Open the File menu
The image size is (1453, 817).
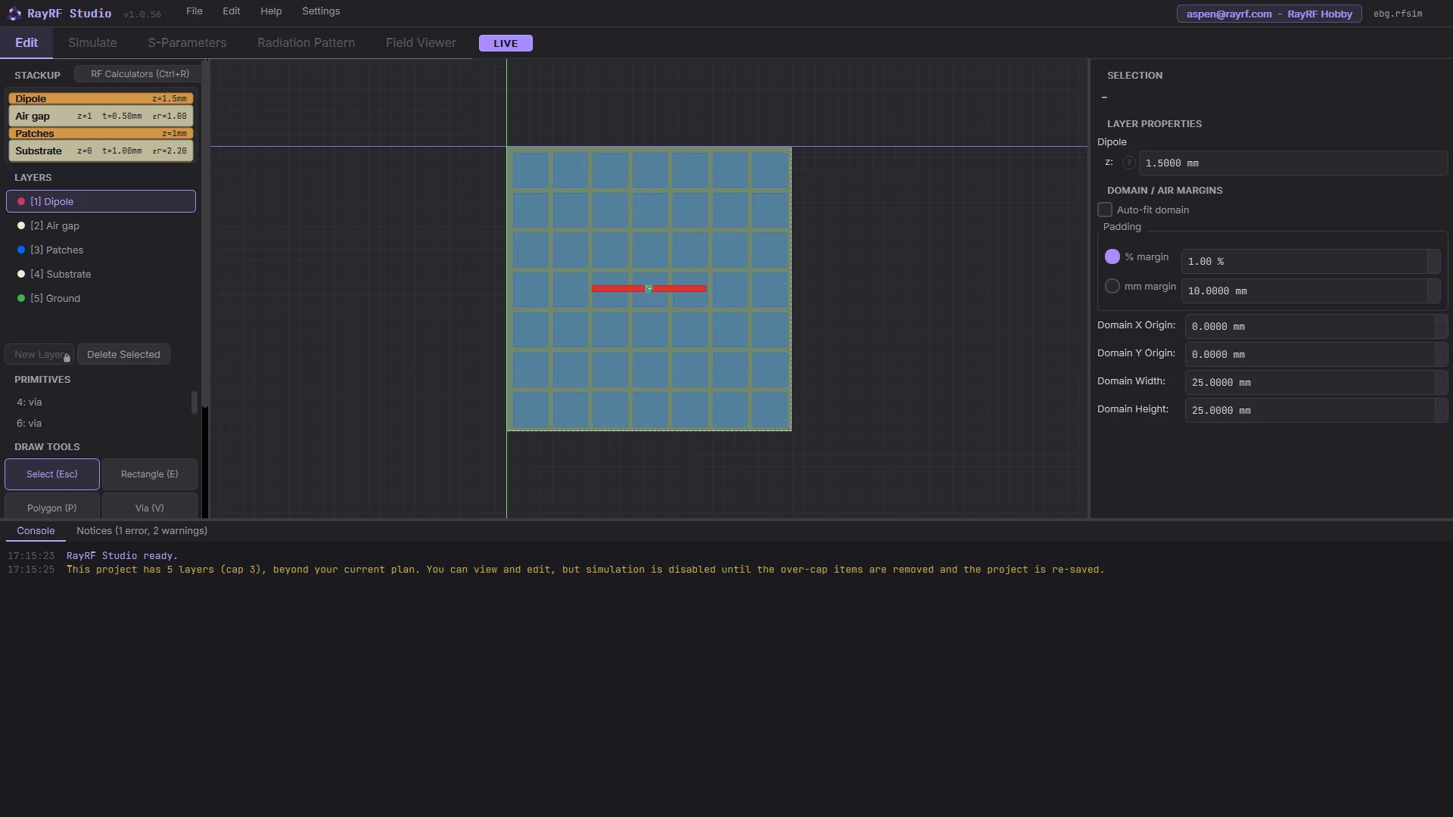pos(194,11)
